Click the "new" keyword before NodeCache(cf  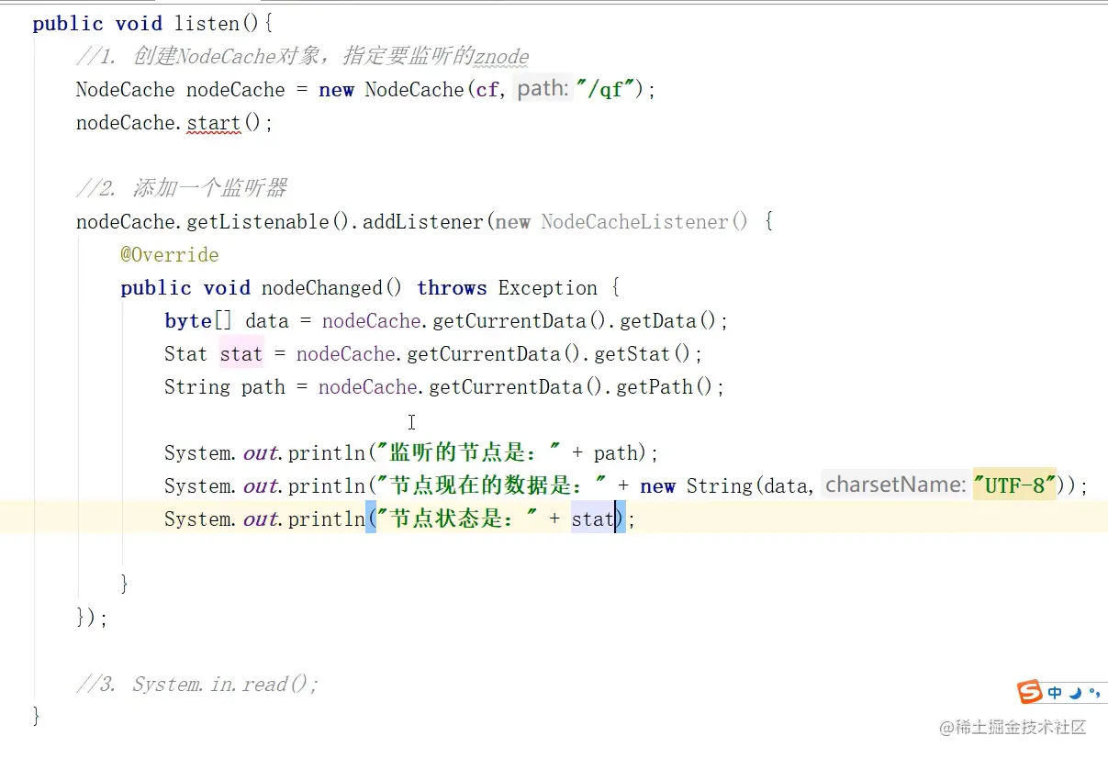click(x=336, y=90)
